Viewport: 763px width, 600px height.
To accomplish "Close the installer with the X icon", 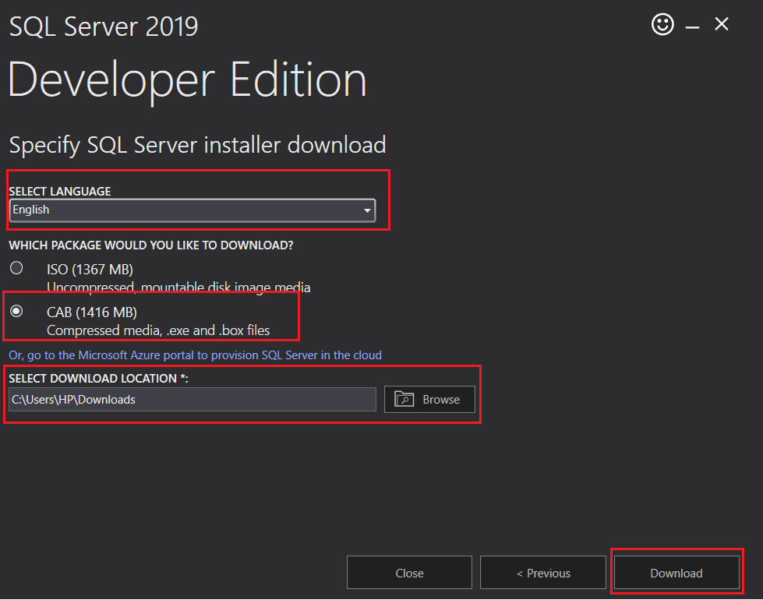I will tap(721, 24).
